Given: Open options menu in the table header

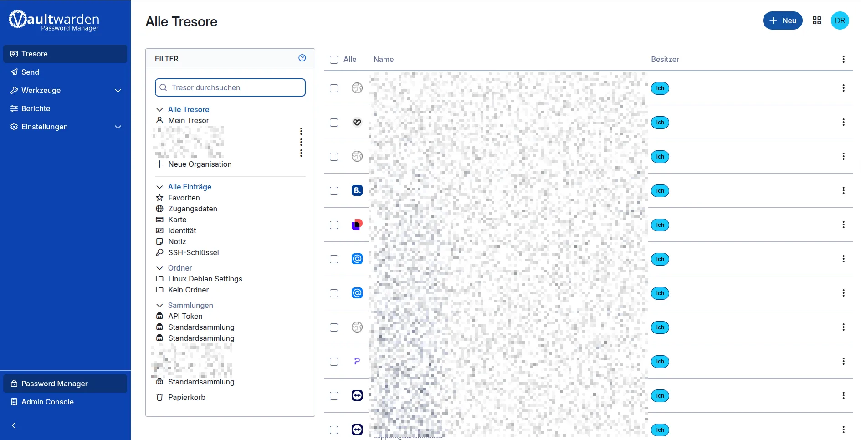Looking at the screenshot, I should (843, 59).
